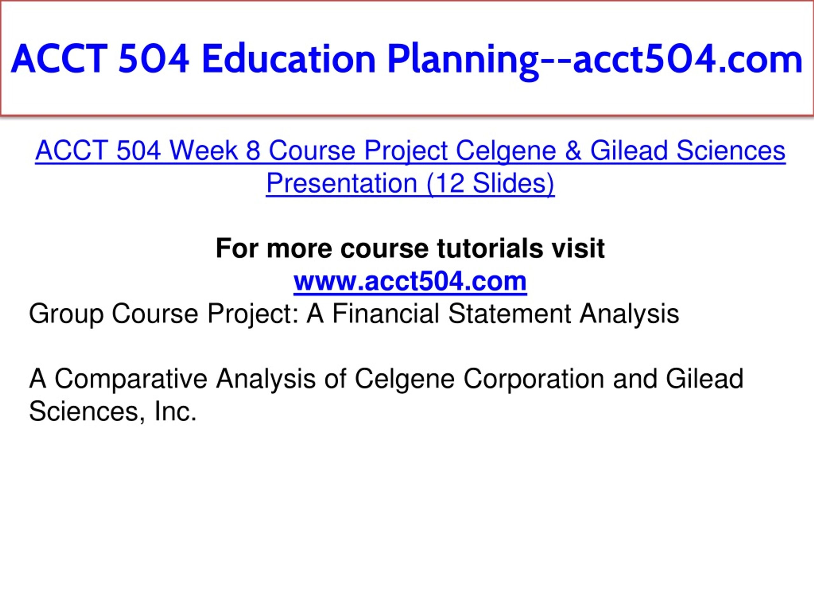Open the www.acct504.com hyperlink
This screenshot has height=611, width=814.
pyautogui.click(x=410, y=281)
